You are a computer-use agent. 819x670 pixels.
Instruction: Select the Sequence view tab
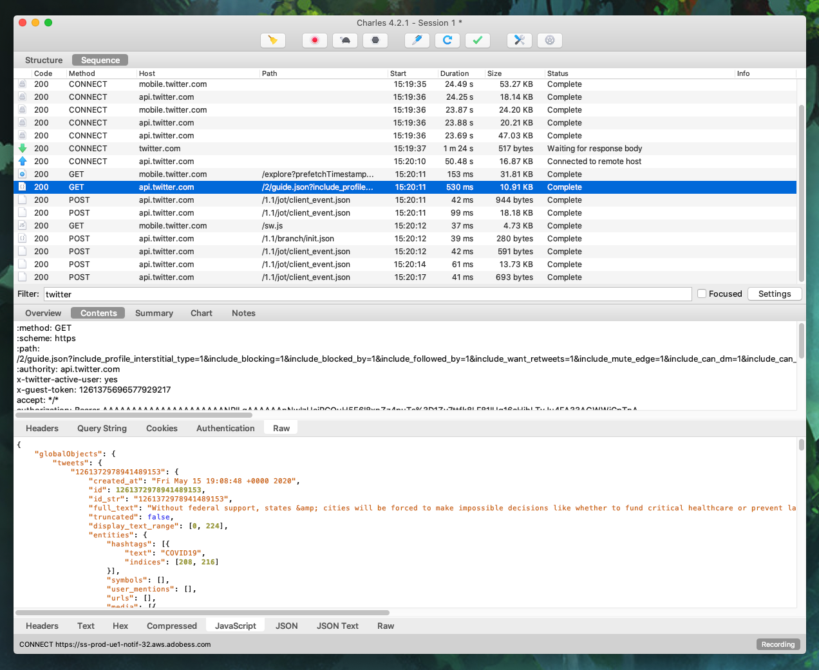tap(100, 60)
